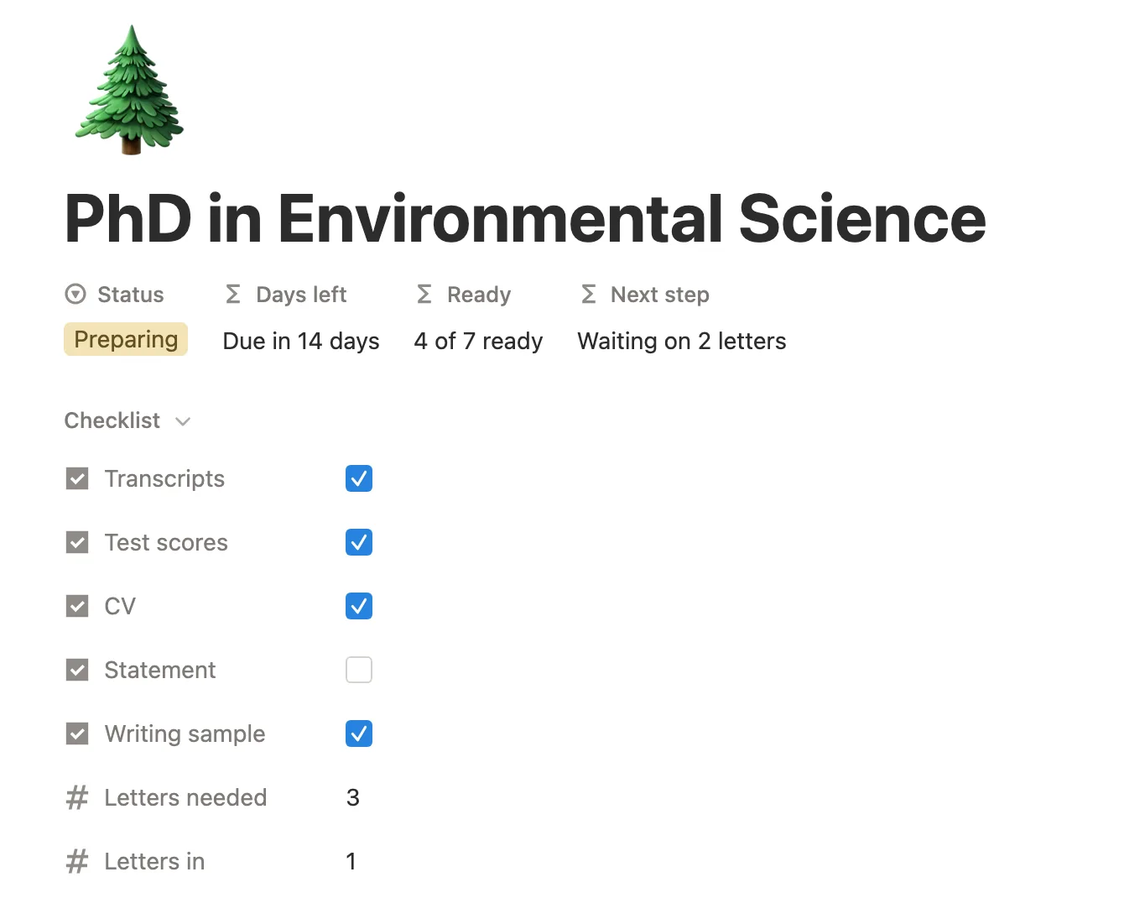1124x898 pixels.
Task: Click the formula icon beside Days left
Action: click(233, 295)
